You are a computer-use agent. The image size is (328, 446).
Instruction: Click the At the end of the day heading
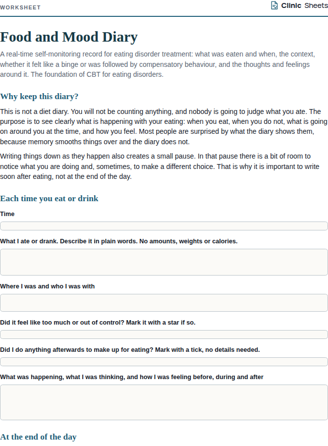coord(39,437)
